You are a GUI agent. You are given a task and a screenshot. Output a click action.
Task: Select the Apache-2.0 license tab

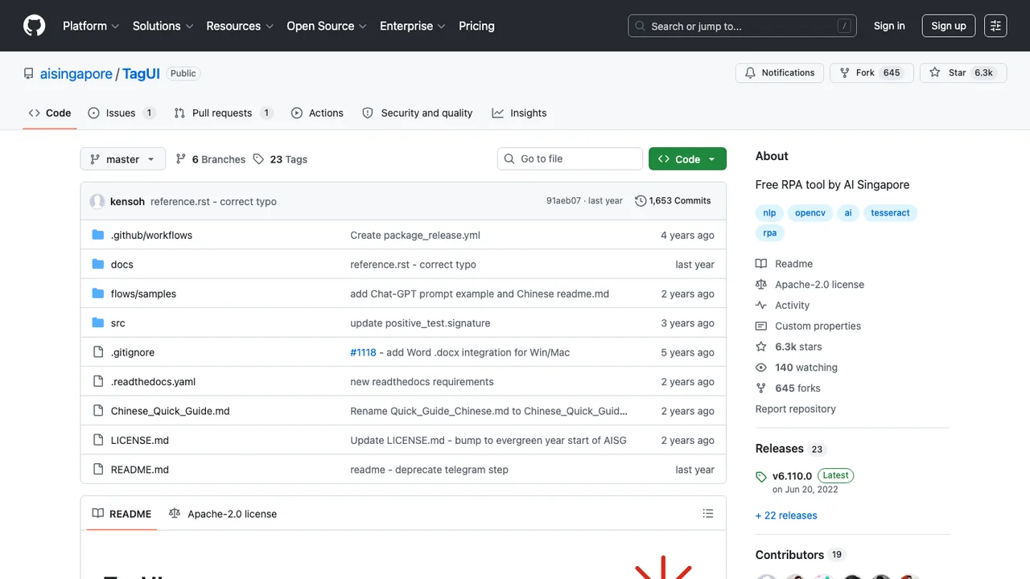point(223,514)
